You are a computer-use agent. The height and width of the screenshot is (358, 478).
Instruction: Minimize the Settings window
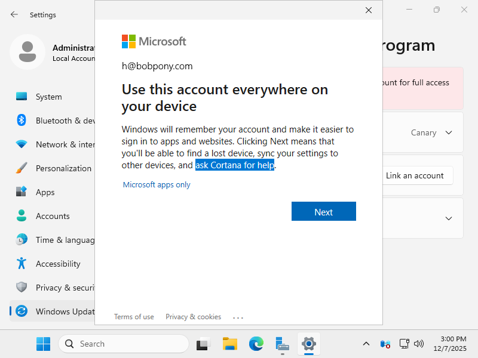409,10
